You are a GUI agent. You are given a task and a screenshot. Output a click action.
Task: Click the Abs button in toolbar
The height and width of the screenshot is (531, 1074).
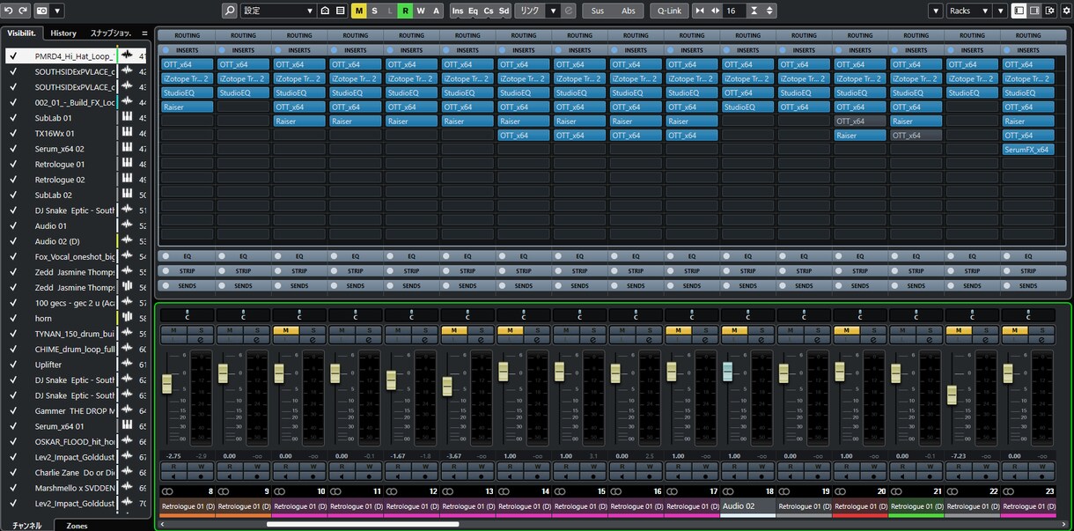pyautogui.click(x=628, y=11)
